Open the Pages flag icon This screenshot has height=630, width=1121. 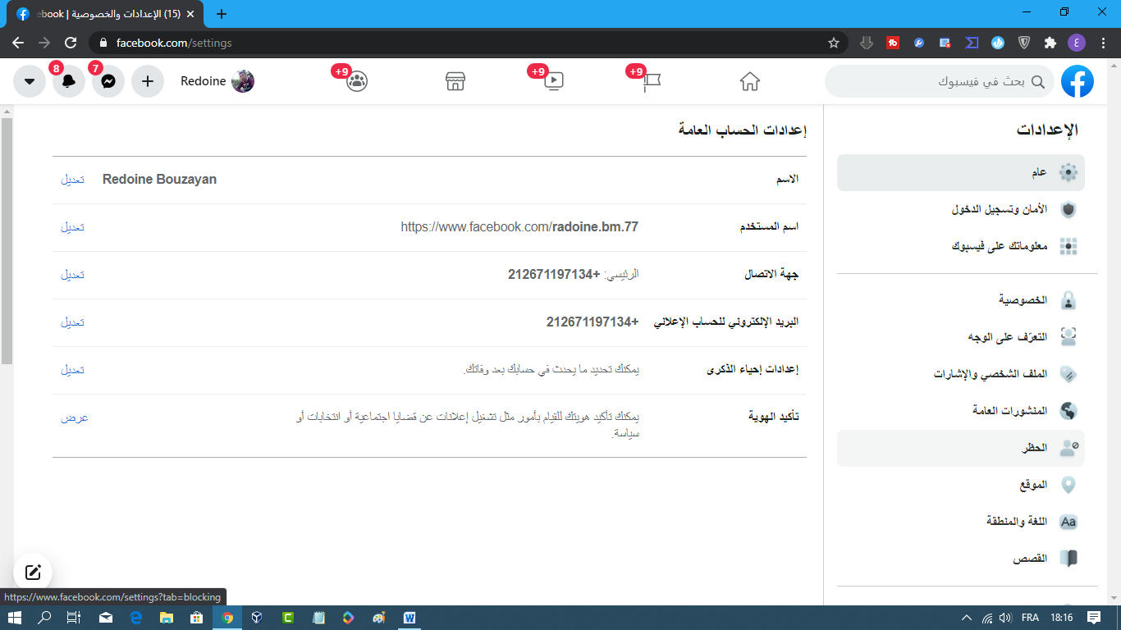(652, 81)
